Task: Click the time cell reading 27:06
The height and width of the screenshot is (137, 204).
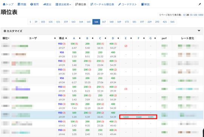Action: [100, 82]
